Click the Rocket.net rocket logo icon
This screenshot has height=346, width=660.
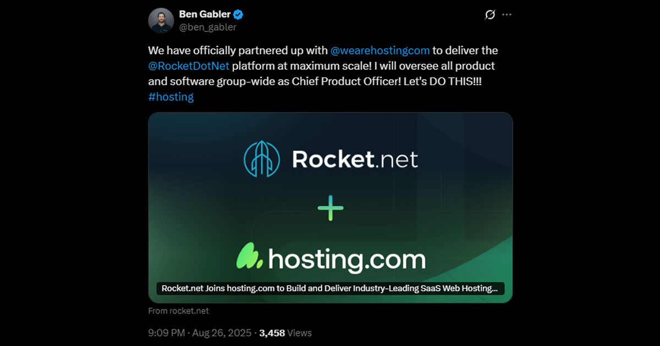(262, 159)
